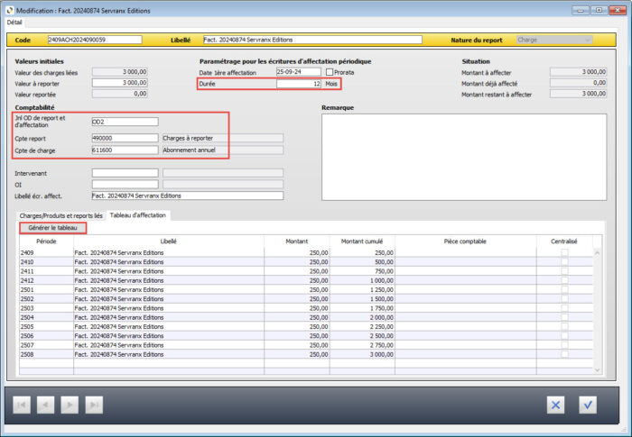Select the Tableau d'affectation tab
Image resolution: width=632 pixels, height=437 pixels.
coord(138,215)
